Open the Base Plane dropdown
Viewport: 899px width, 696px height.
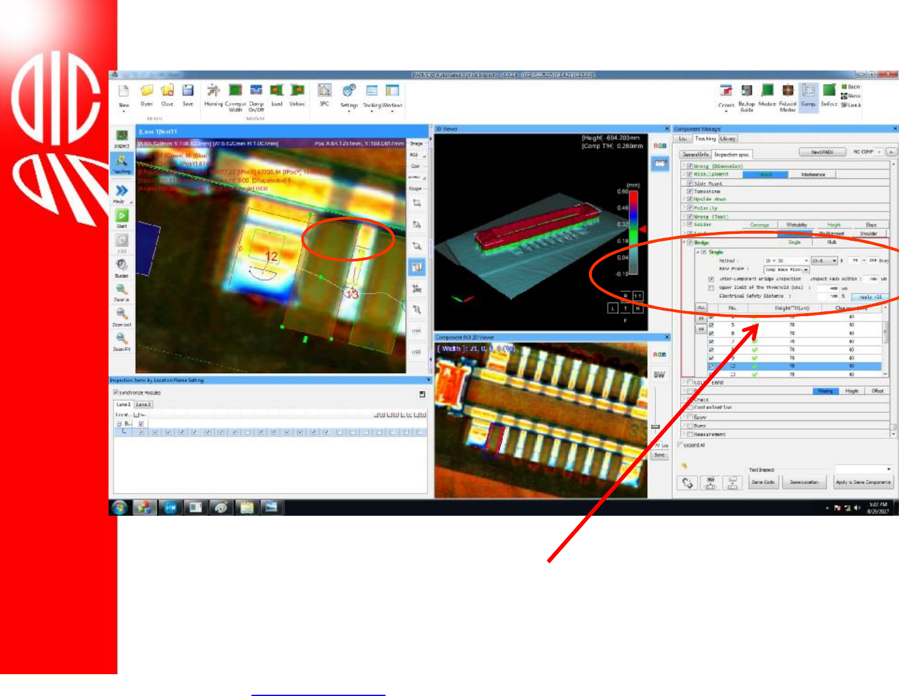tap(786, 269)
